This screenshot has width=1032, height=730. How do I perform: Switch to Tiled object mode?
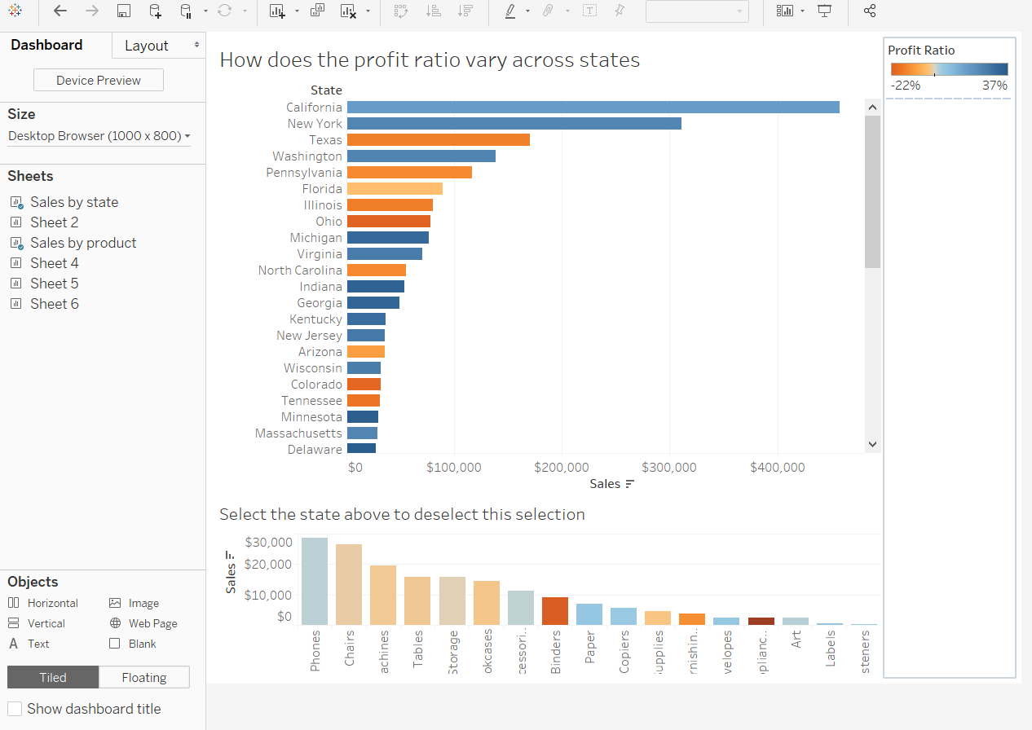[53, 677]
